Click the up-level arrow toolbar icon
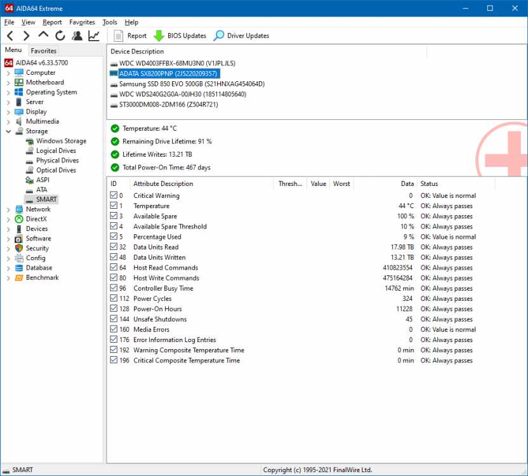Image resolution: width=528 pixels, height=476 pixels. [x=43, y=35]
